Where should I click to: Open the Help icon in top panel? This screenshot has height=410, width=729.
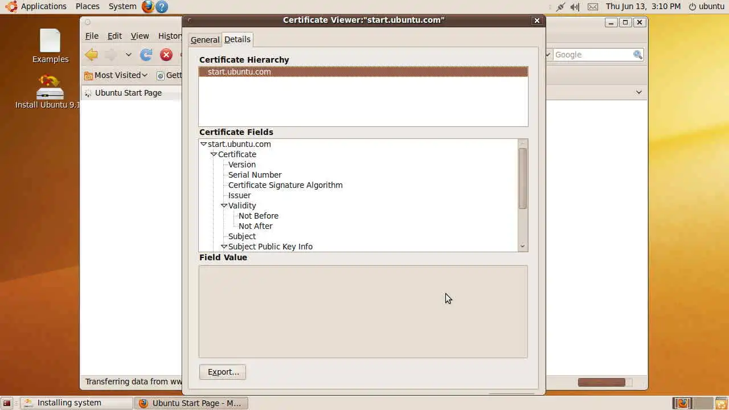click(x=162, y=6)
